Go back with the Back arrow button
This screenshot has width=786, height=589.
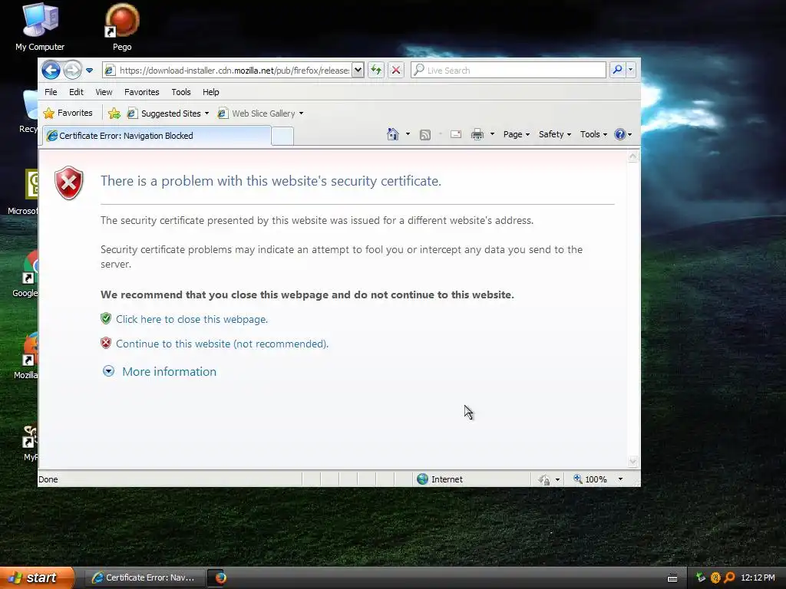coord(51,70)
